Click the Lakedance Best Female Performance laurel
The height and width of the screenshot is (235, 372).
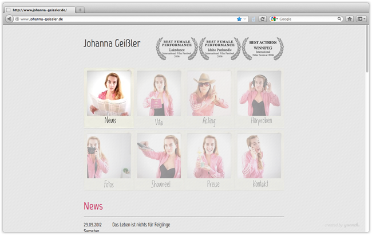point(177,49)
